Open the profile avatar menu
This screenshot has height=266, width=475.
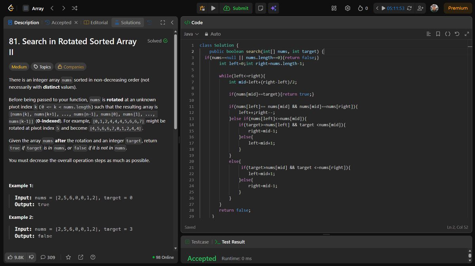tap(434, 8)
